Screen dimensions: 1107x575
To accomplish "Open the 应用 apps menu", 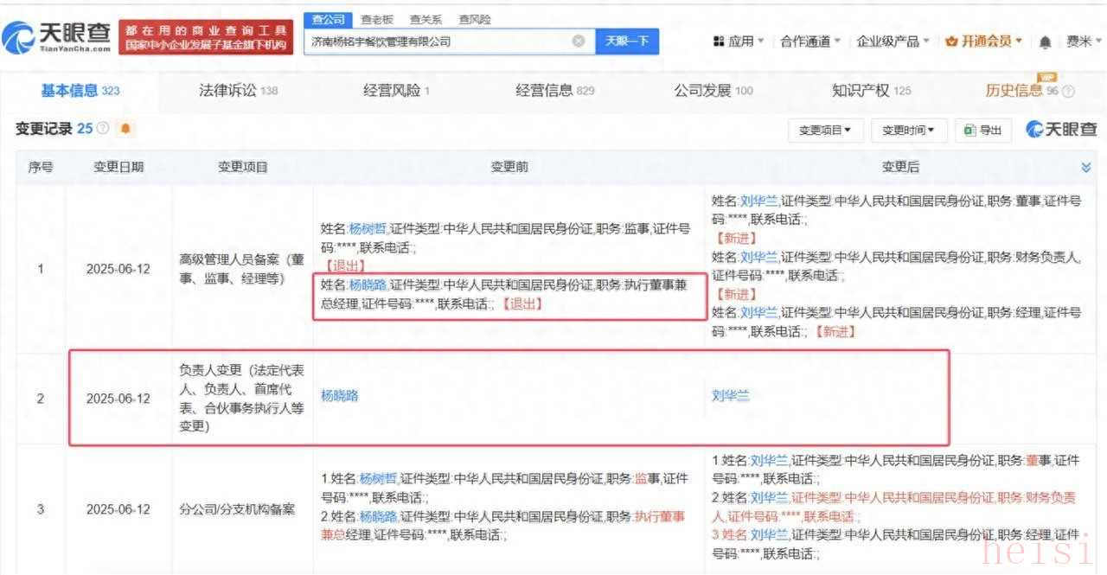I will (x=738, y=41).
